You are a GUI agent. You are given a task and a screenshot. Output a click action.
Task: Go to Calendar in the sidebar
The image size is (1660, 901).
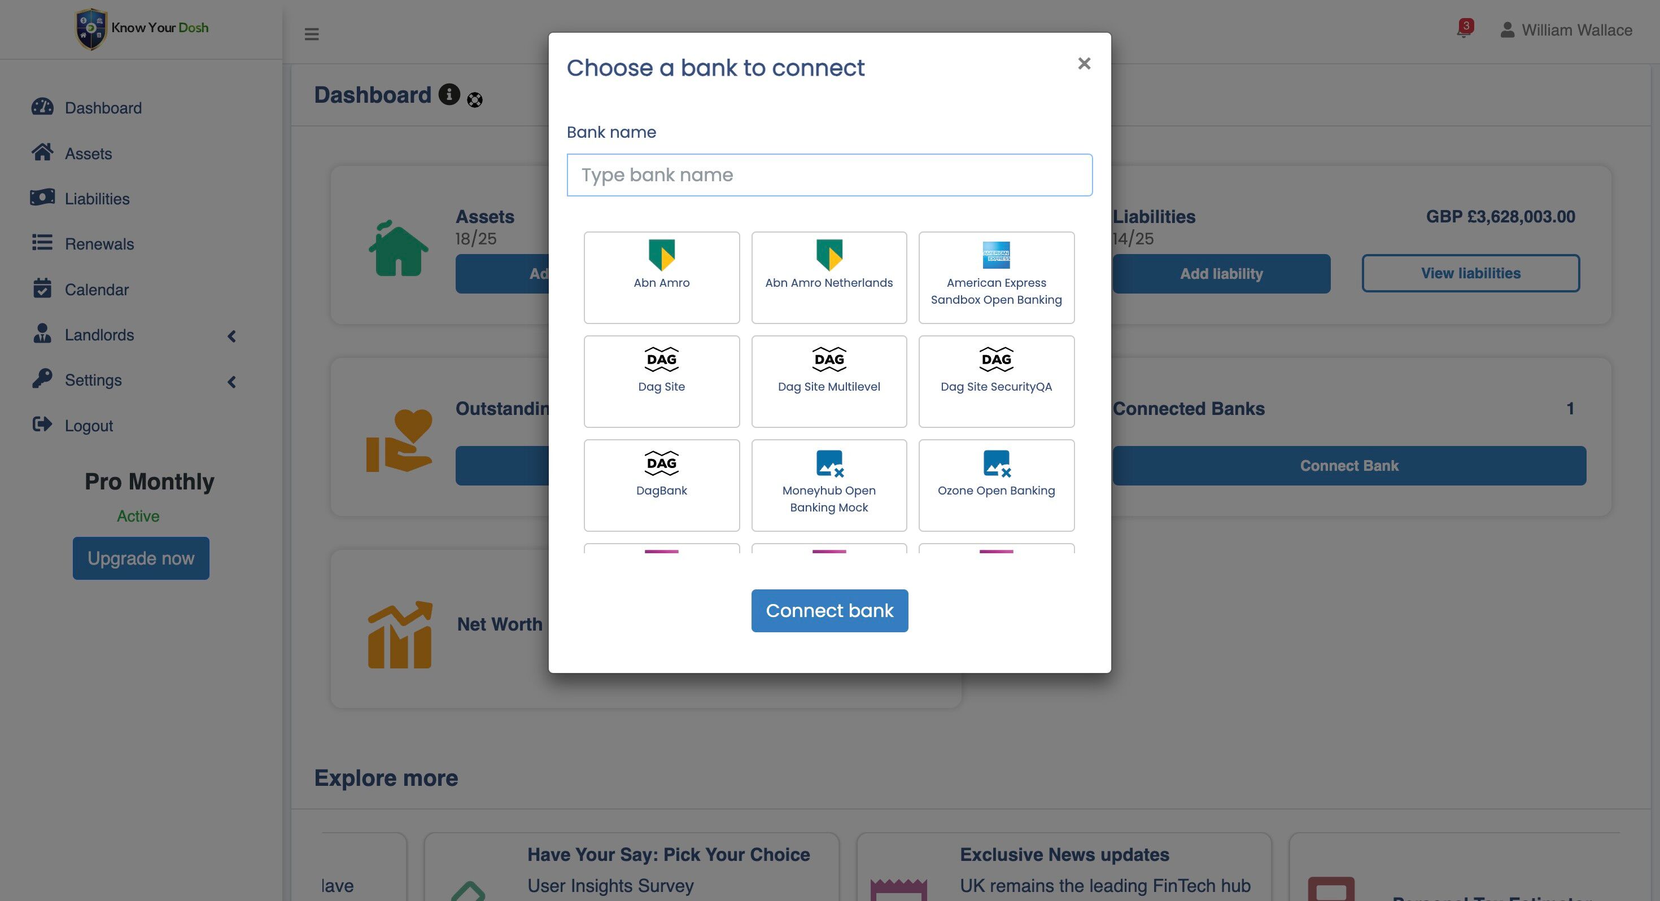coord(97,290)
